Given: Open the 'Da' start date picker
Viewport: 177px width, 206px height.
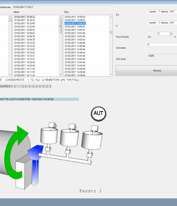Looking at the screenshot, I should click(x=162, y=11).
